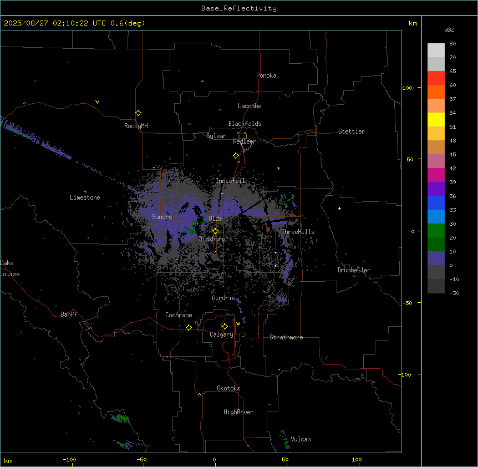Select the orange 57-60 dBZ legend swatch

[436, 92]
